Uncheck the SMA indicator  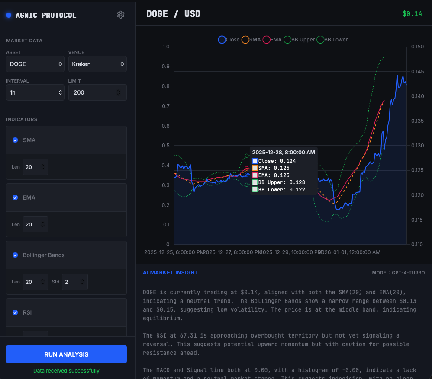15,140
